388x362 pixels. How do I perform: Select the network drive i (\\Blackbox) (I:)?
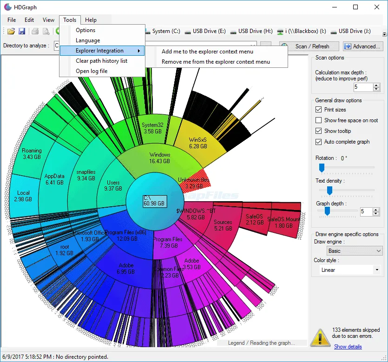(x=302, y=31)
